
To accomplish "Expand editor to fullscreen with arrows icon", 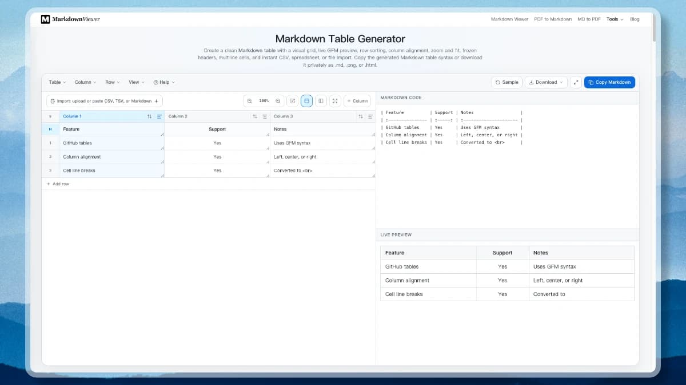I will (576, 82).
